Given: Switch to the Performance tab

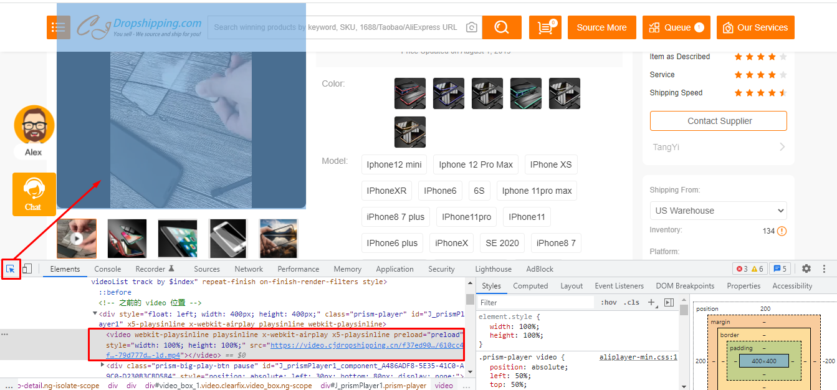Looking at the screenshot, I should point(299,269).
